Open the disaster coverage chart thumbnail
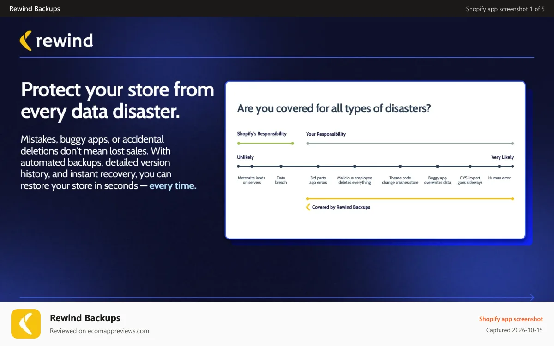This screenshot has width=554, height=346. (375, 160)
